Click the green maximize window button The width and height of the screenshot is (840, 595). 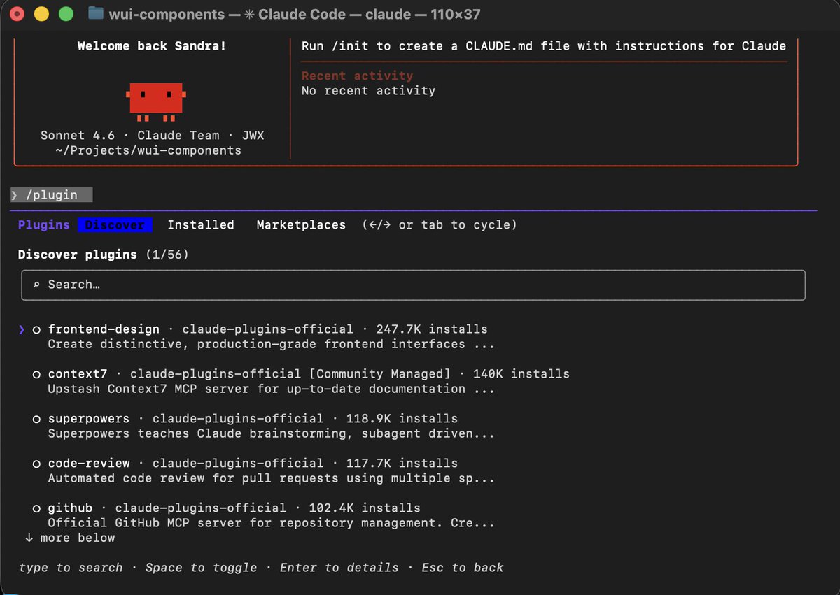[66, 14]
